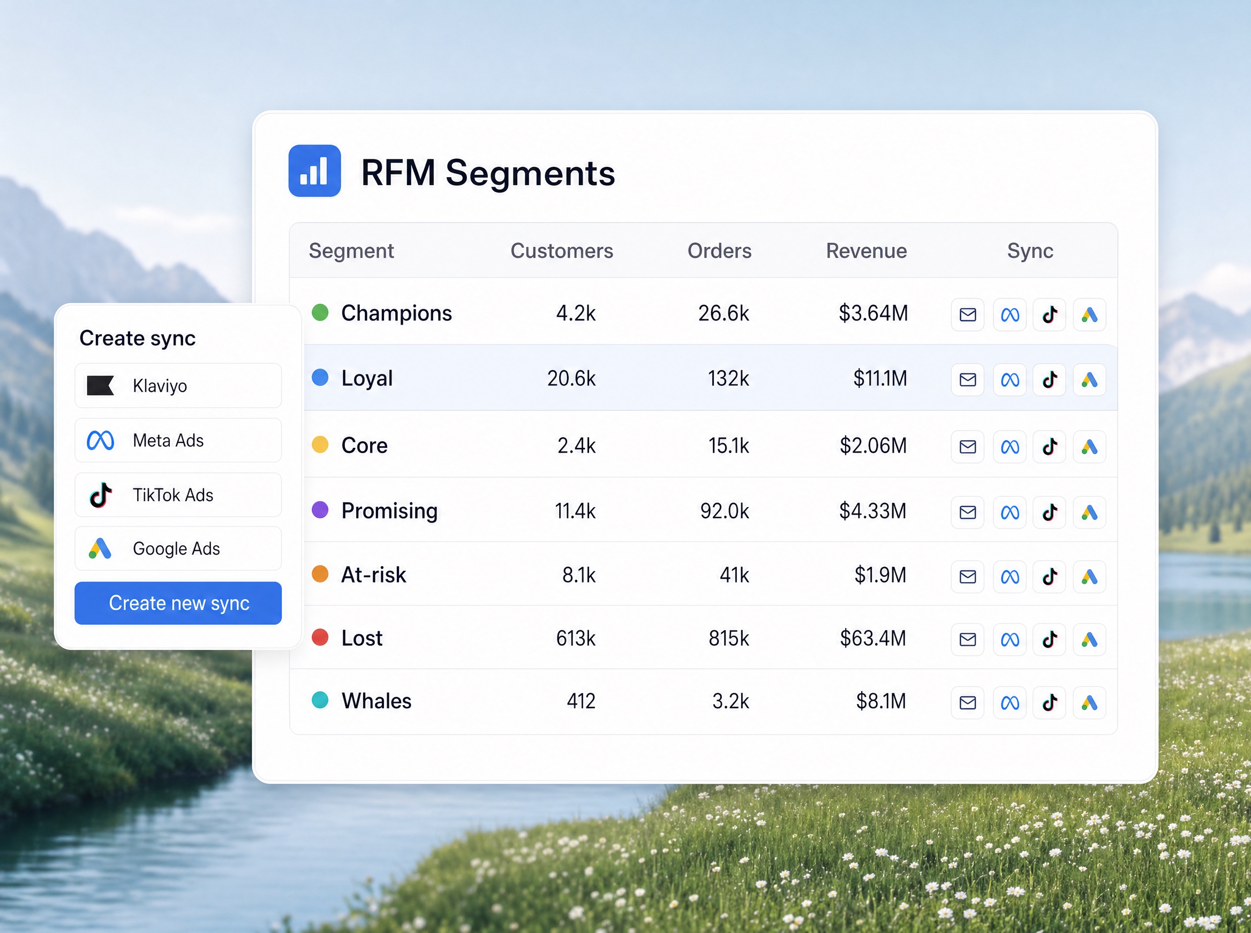Click At-risk TikTok sync icon

(1049, 577)
